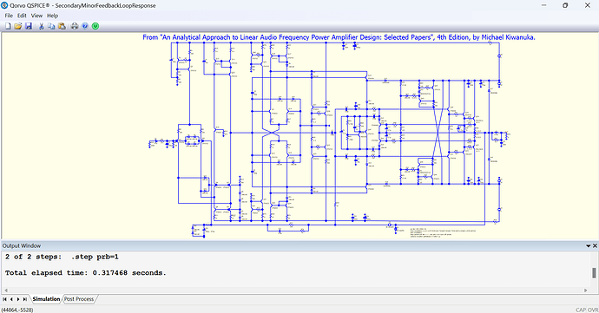
Task: Open the Help menu
Action: (x=53, y=16)
